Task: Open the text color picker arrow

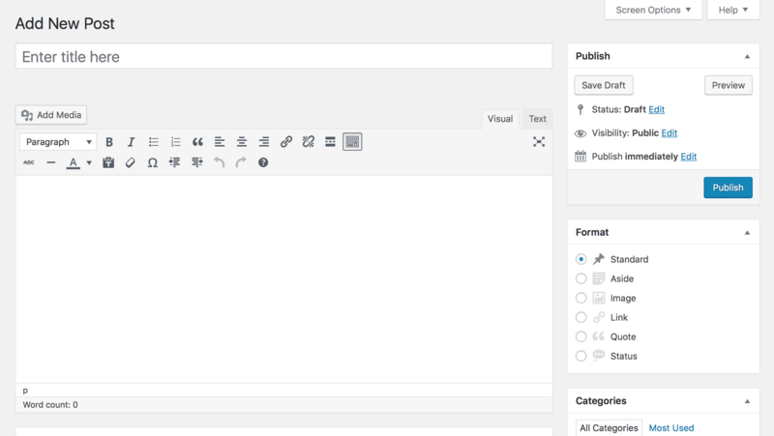Action: (89, 162)
